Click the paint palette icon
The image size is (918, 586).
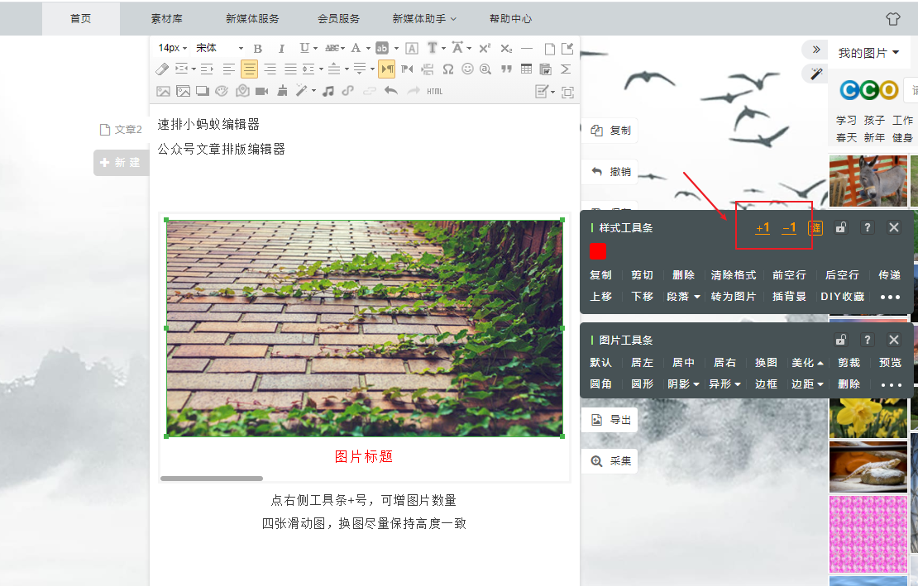coord(222,91)
